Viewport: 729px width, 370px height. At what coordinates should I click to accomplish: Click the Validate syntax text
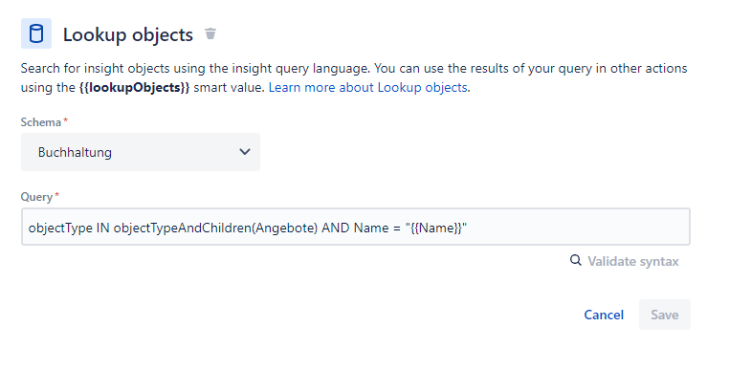(632, 261)
